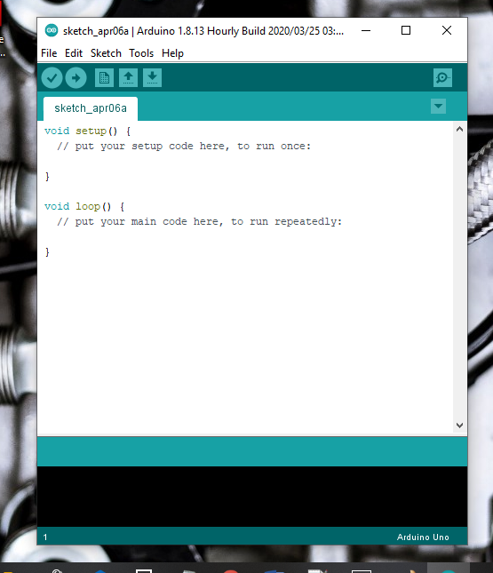Click the black console output area
493x573 pixels.
coord(252,497)
